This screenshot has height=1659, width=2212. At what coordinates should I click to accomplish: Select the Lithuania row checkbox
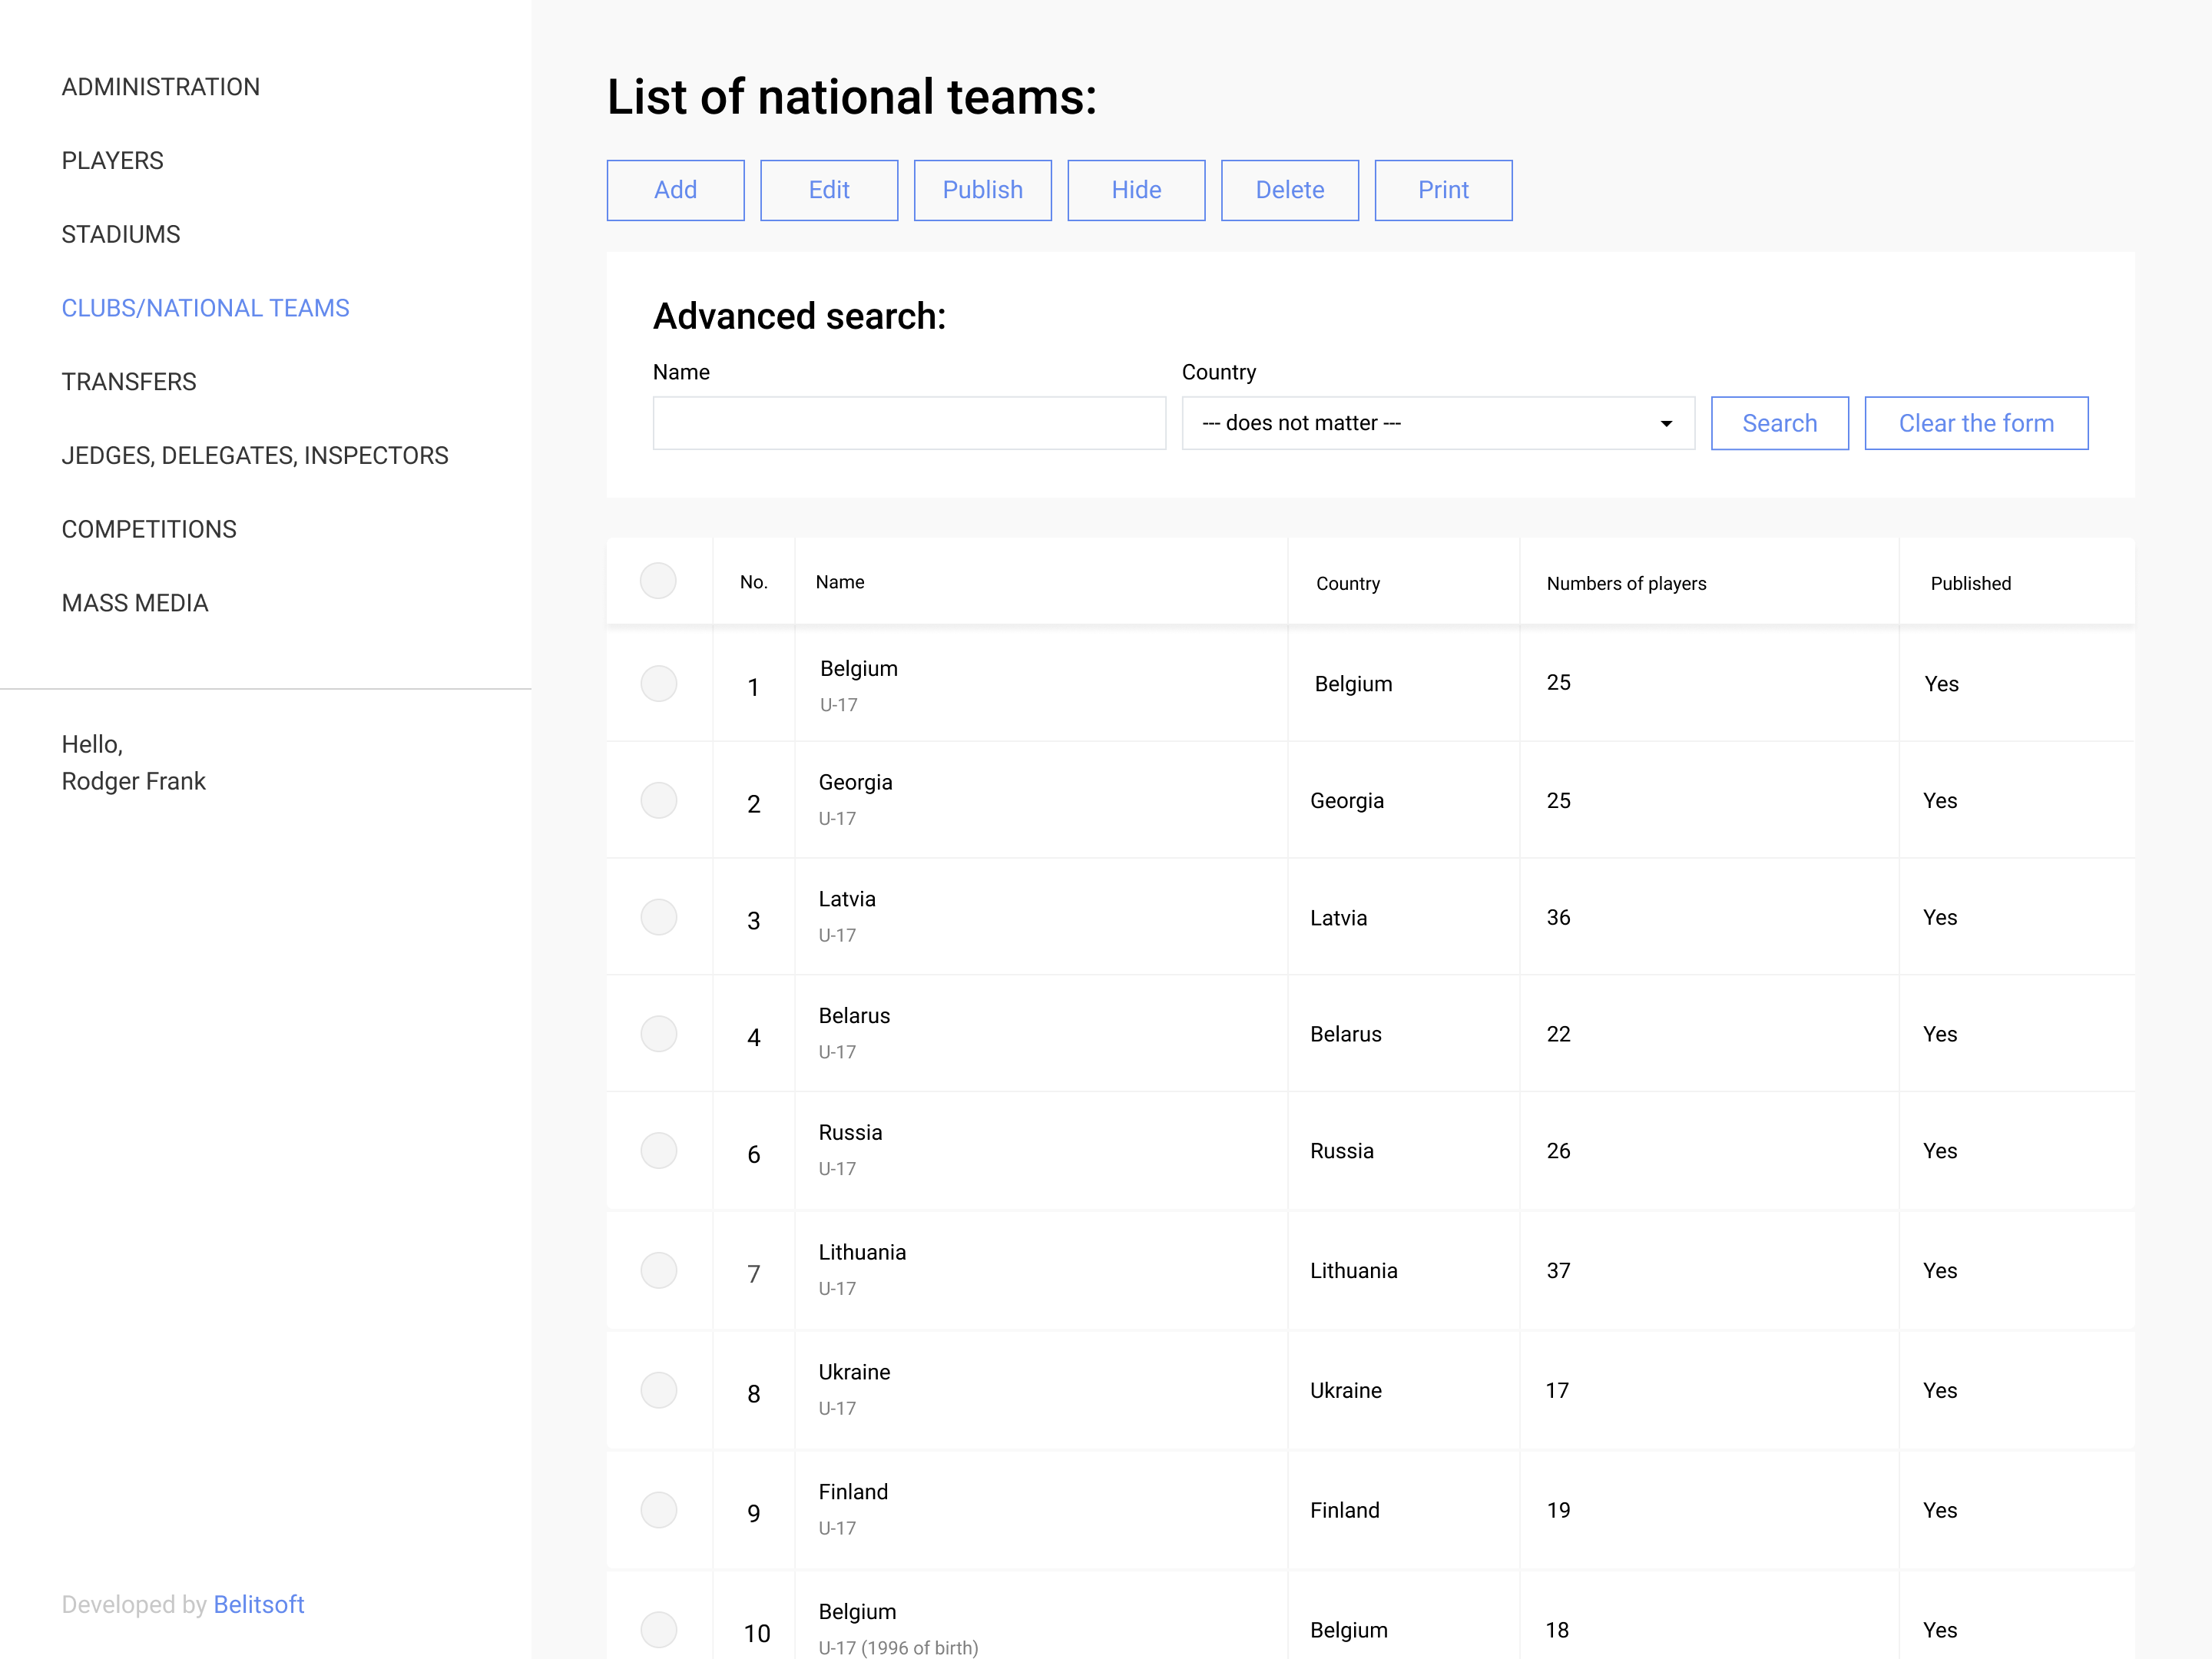tap(659, 1271)
